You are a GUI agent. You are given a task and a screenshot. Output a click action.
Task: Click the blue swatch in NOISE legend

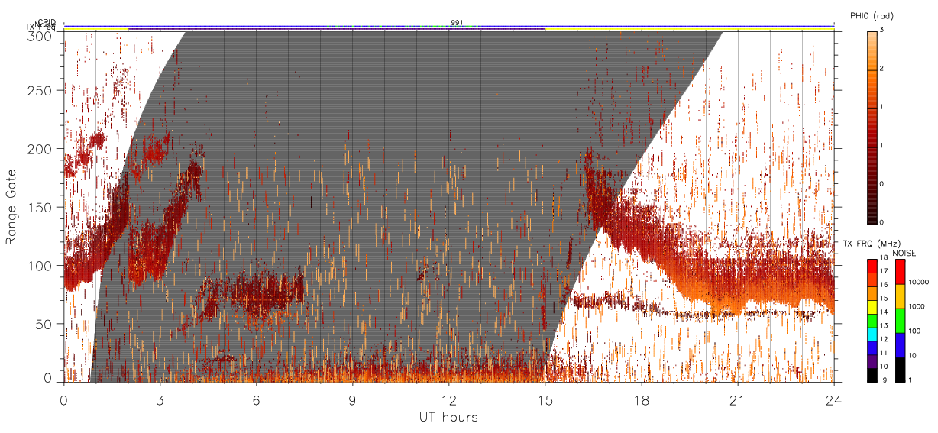point(901,345)
